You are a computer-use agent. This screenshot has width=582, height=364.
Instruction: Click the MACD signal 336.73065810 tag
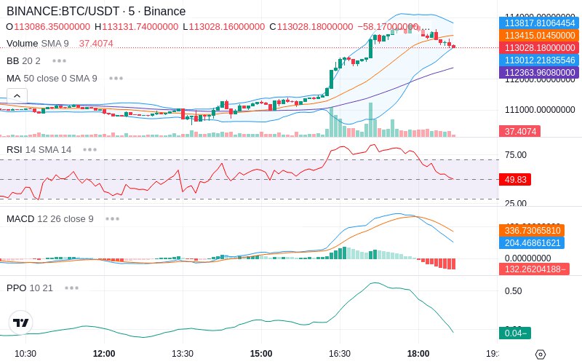point(532,230)
